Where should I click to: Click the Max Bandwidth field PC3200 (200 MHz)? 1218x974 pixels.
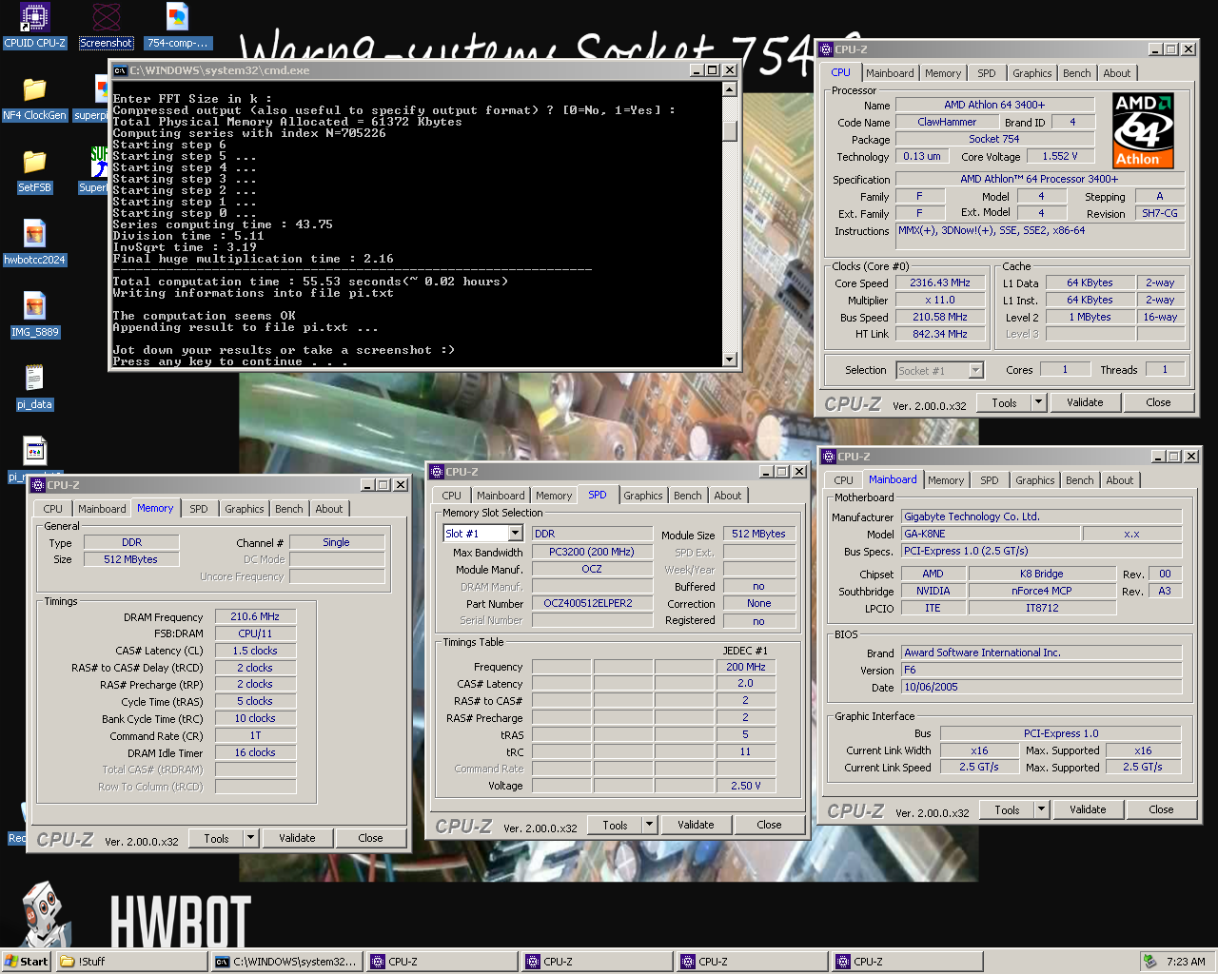(x=592, y=552)
